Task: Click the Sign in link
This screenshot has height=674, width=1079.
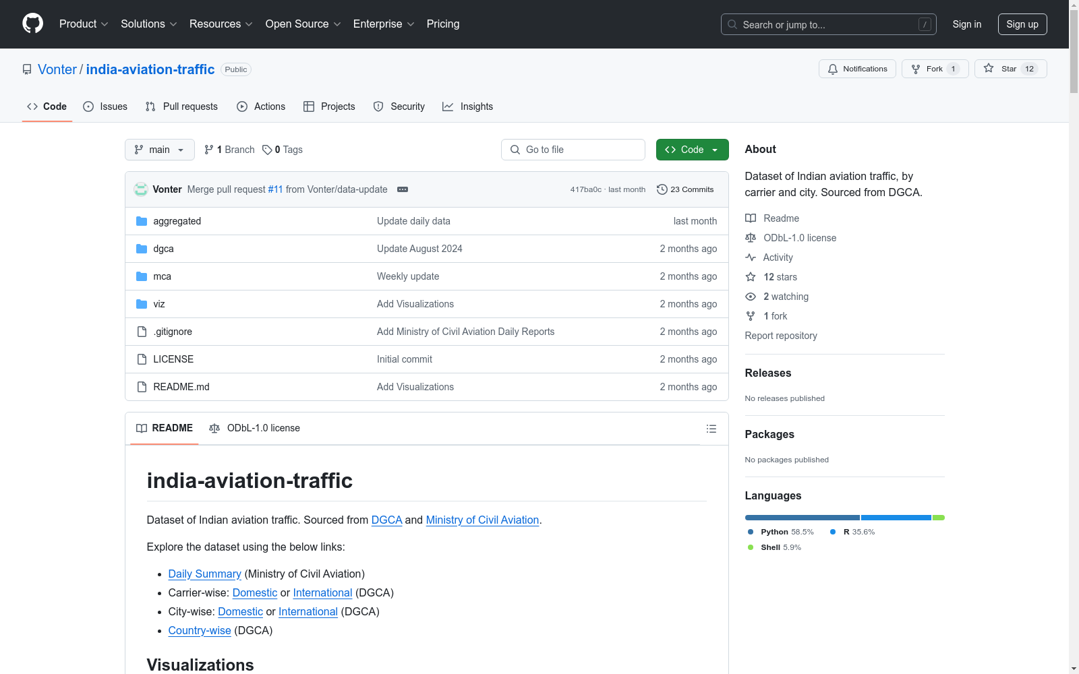Action: 967,24
